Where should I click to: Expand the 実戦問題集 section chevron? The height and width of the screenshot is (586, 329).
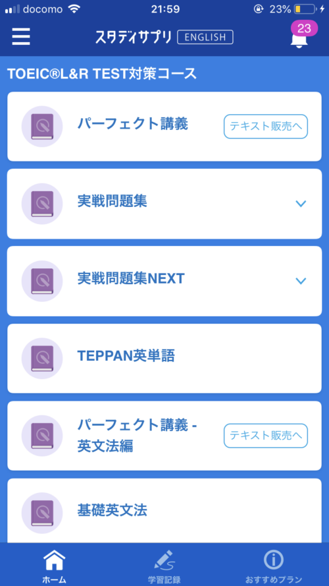pyautogui.click(x=301, y=204)
